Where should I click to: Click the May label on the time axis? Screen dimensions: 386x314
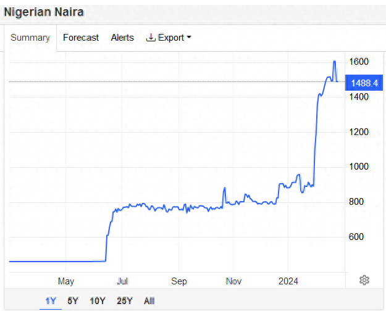66,281
